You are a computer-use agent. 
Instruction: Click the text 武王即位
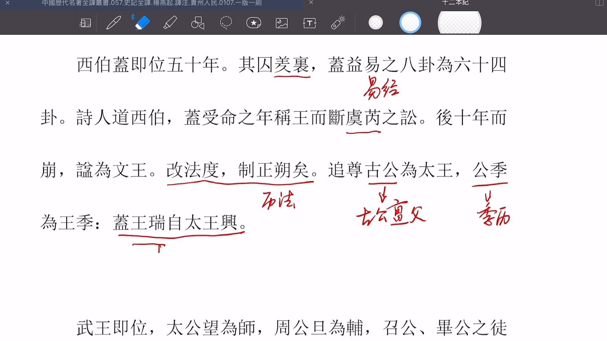click(x=112, y=328)
